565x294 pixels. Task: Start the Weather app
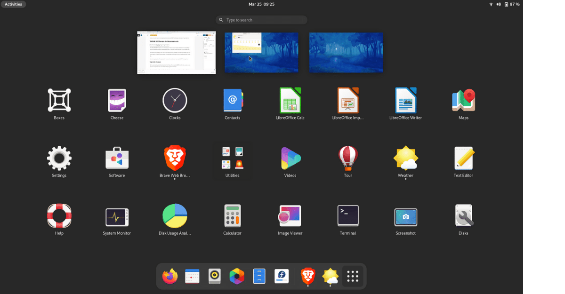point(405,158)
